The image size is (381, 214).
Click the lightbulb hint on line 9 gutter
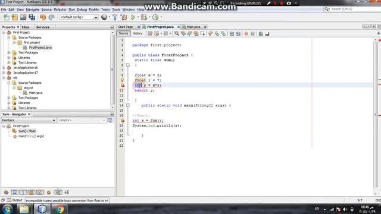[x=122, y=80]
